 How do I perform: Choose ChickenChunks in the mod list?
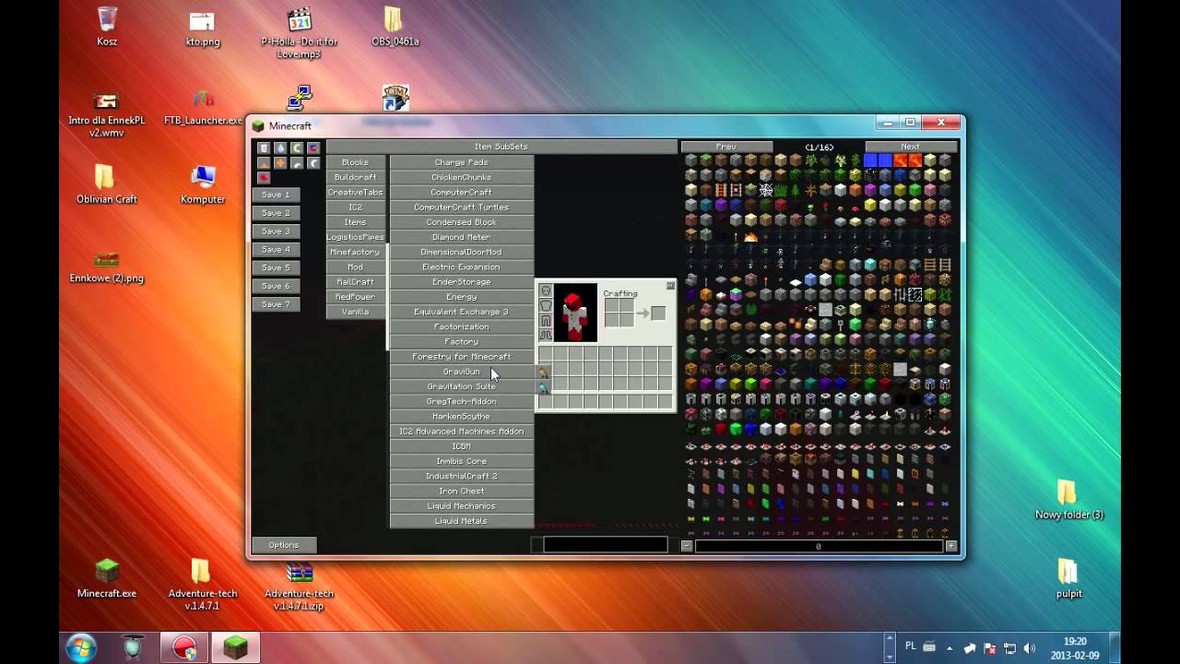(x=462, y=177)
